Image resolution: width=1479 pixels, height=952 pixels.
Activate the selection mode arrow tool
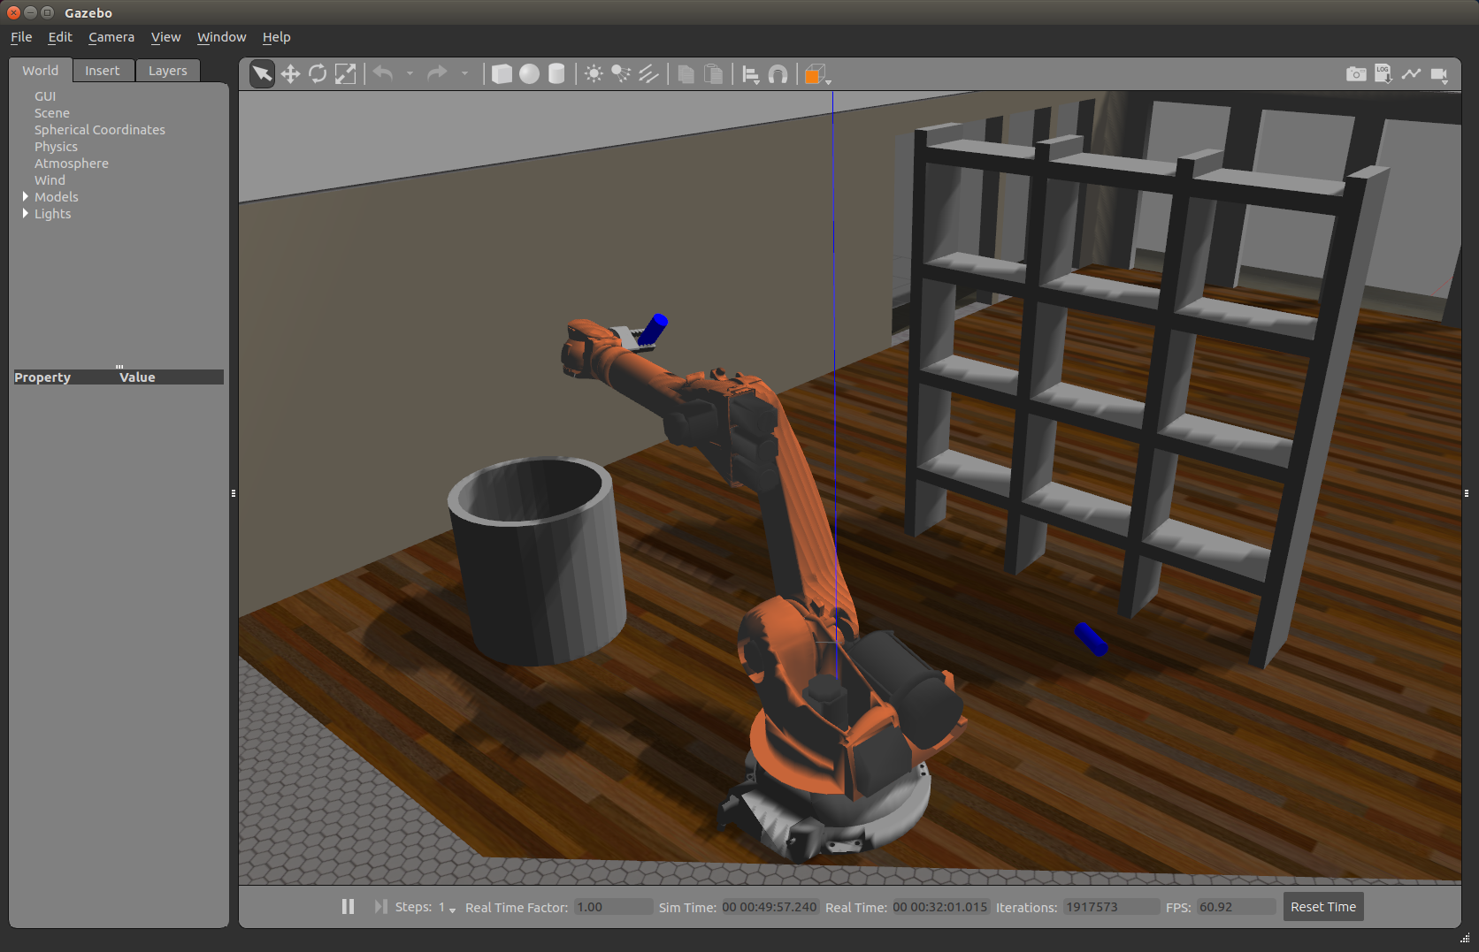[x=262, y=74]
